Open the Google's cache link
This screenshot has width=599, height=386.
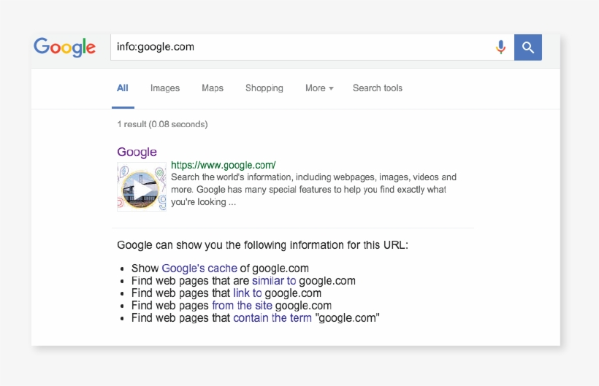click(x=199, y=268)
